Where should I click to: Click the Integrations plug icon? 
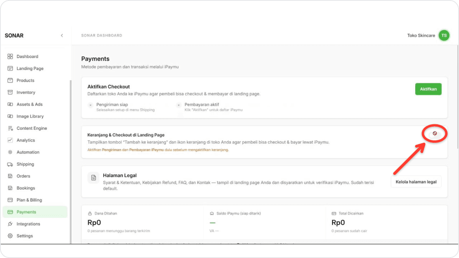10,224
